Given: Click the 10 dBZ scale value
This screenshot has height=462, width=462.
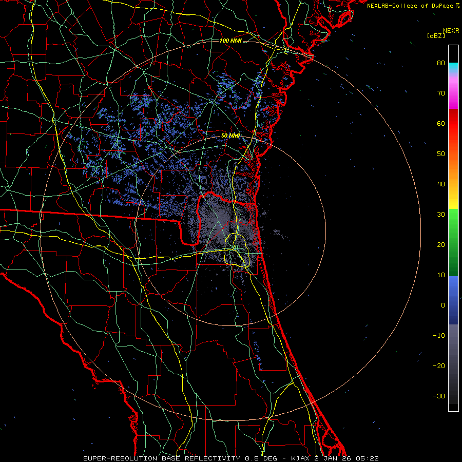Looking at the screenshot, I should [441, 275].
